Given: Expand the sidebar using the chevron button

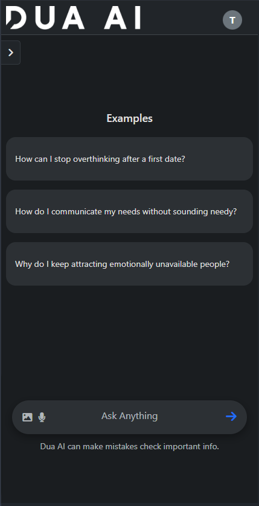Looking at the screenshot, I should tap(11, 53).
